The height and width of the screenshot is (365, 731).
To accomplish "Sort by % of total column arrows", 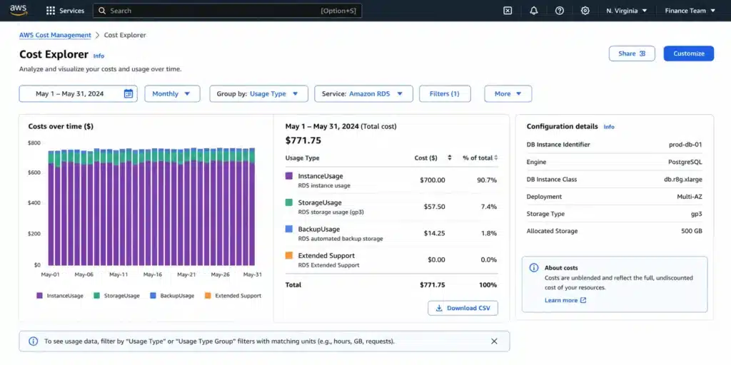I will tap(496, 158).
